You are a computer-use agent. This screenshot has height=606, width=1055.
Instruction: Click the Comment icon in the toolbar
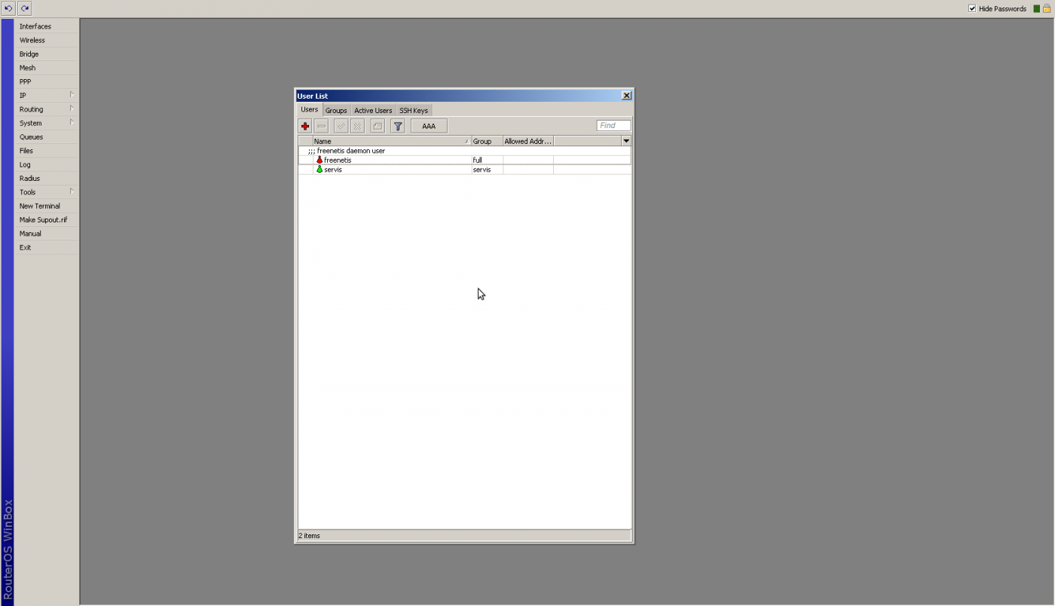(x=378, y=126)
